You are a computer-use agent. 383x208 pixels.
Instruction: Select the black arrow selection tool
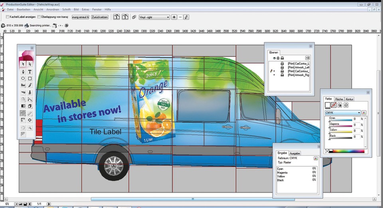pyautogui.click(x=23, y=64)
